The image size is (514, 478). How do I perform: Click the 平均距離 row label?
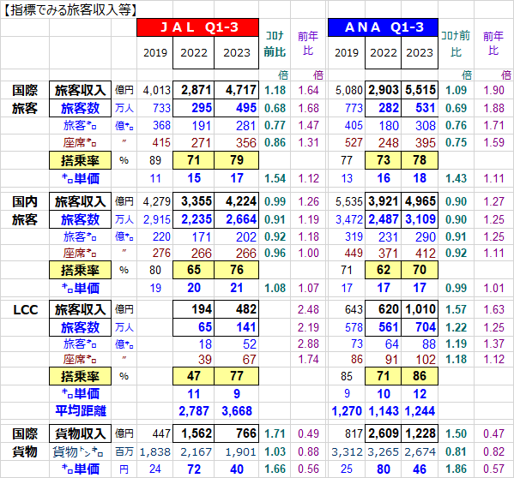pos(81,411)
